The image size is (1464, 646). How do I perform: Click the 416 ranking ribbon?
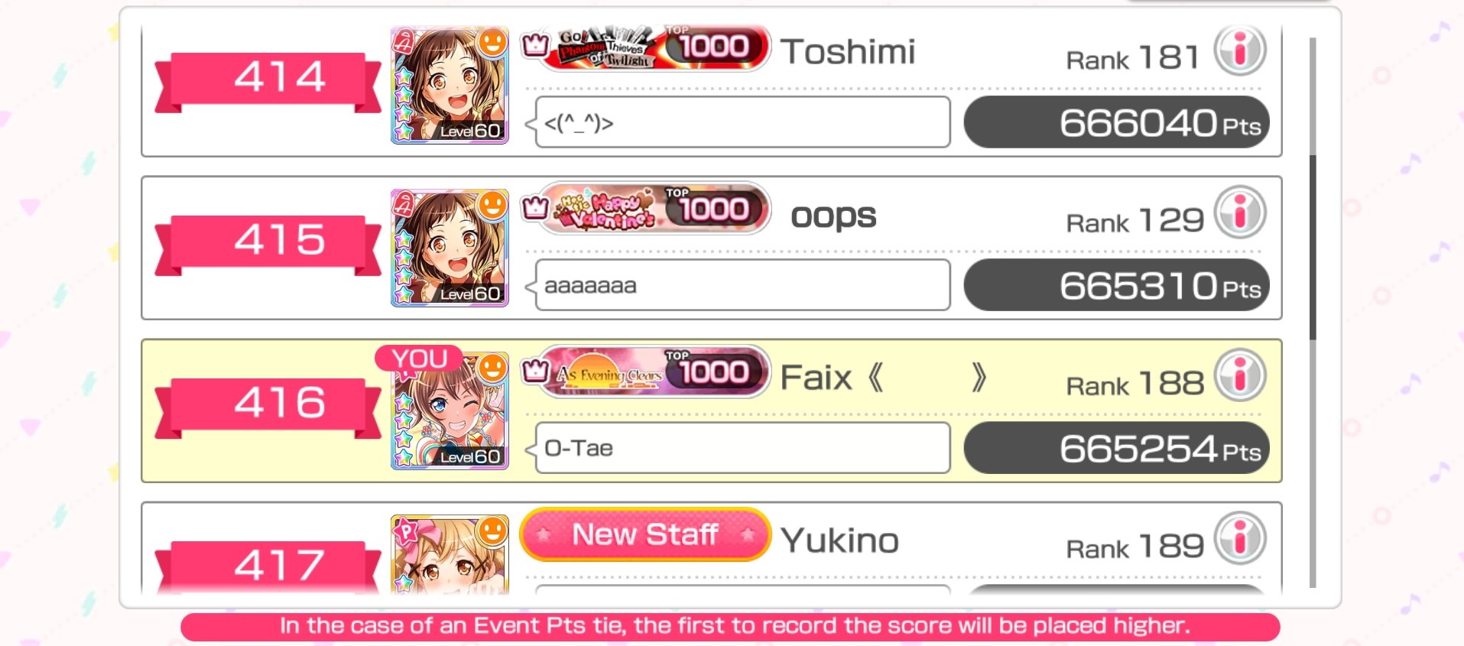pyautogui.click(x=268, y=406)
